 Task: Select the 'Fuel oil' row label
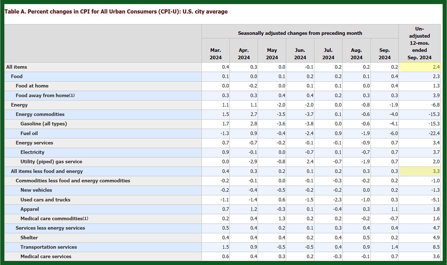29,133
